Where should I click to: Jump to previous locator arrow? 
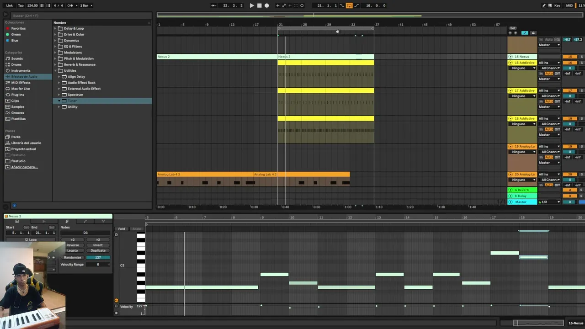(x=510, y=33)
